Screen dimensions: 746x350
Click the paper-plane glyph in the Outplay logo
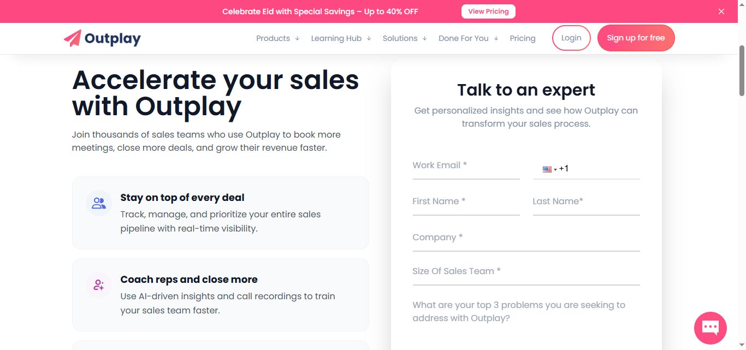(72, 37)
